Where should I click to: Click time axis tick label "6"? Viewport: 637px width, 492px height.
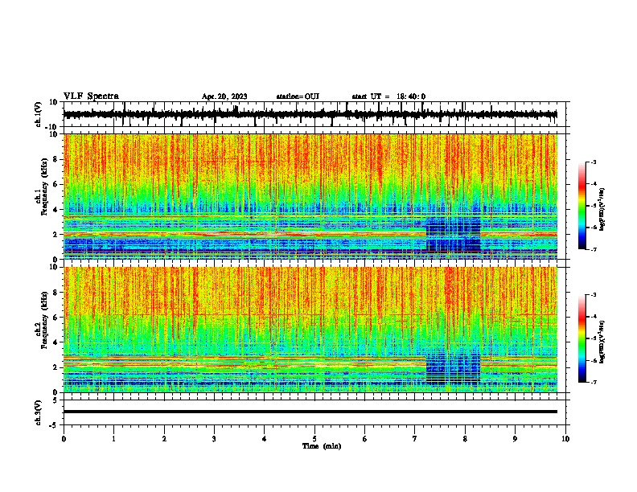364,439
